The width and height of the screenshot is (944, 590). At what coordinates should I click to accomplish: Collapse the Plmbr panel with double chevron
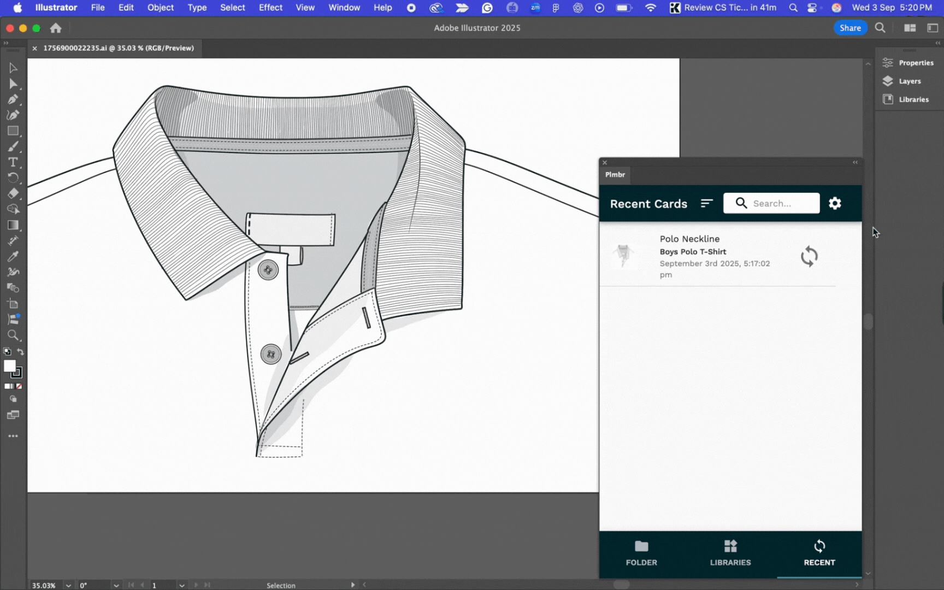855,162
